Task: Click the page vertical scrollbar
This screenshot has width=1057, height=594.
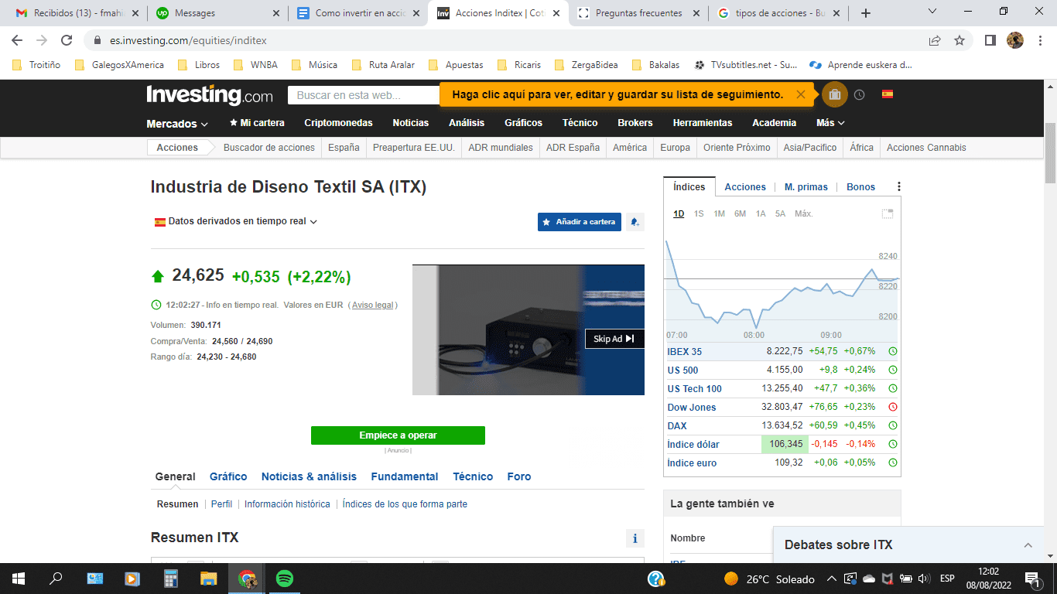Action: point(1050,153)
